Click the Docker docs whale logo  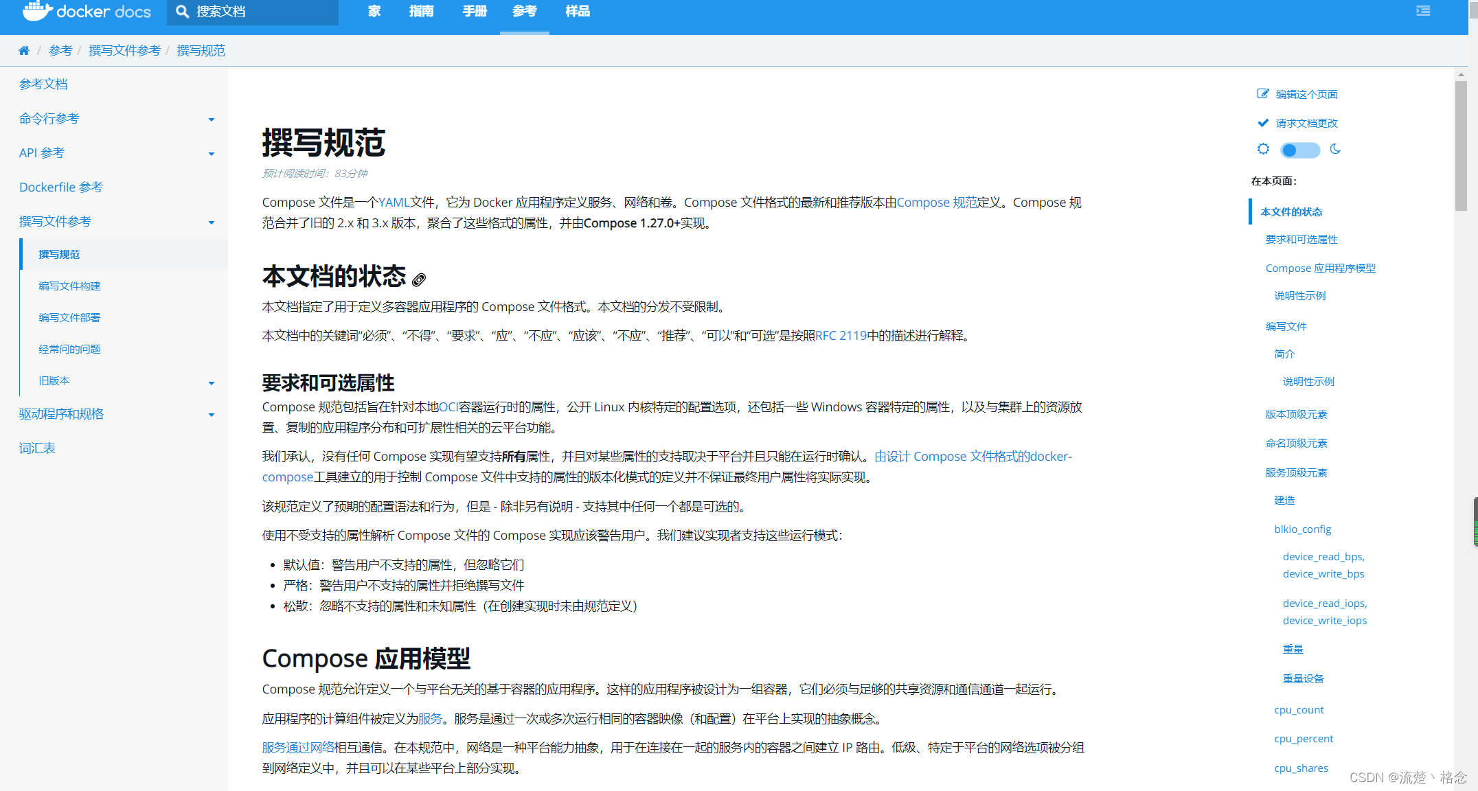pyautogui.click(x=38, y=11)
